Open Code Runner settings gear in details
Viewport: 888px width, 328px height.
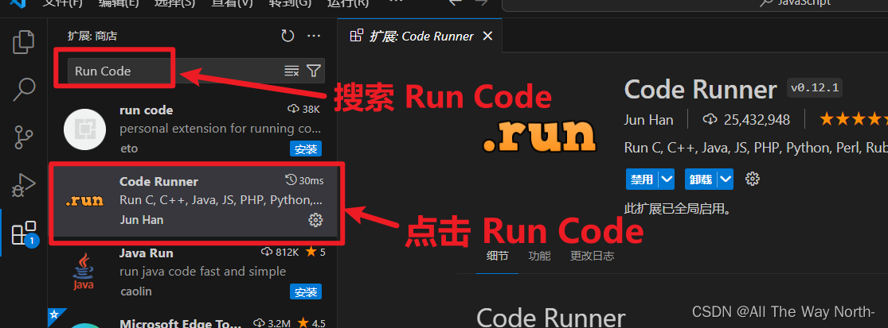(752, 179)
